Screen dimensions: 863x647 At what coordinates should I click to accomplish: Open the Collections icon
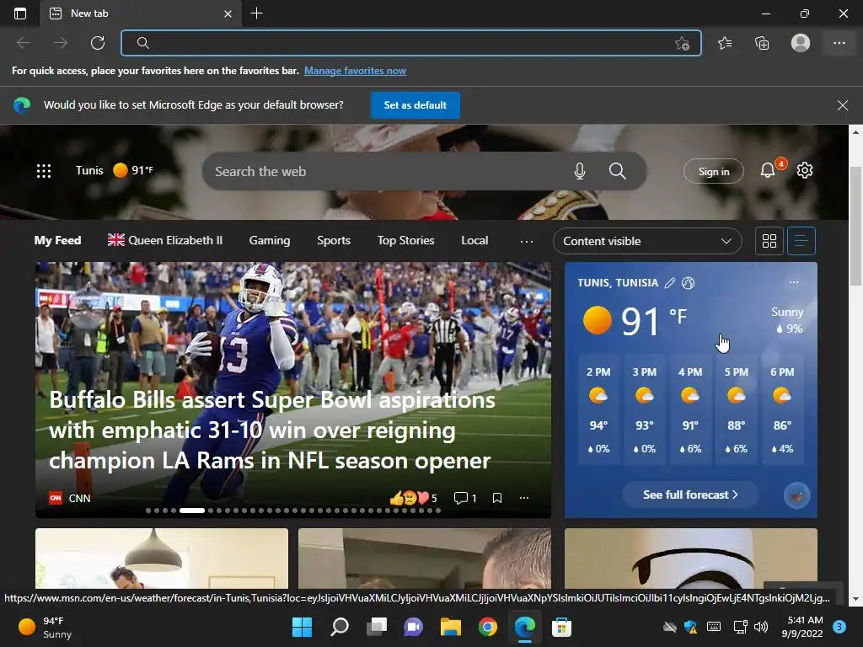[x=762, y=43]
